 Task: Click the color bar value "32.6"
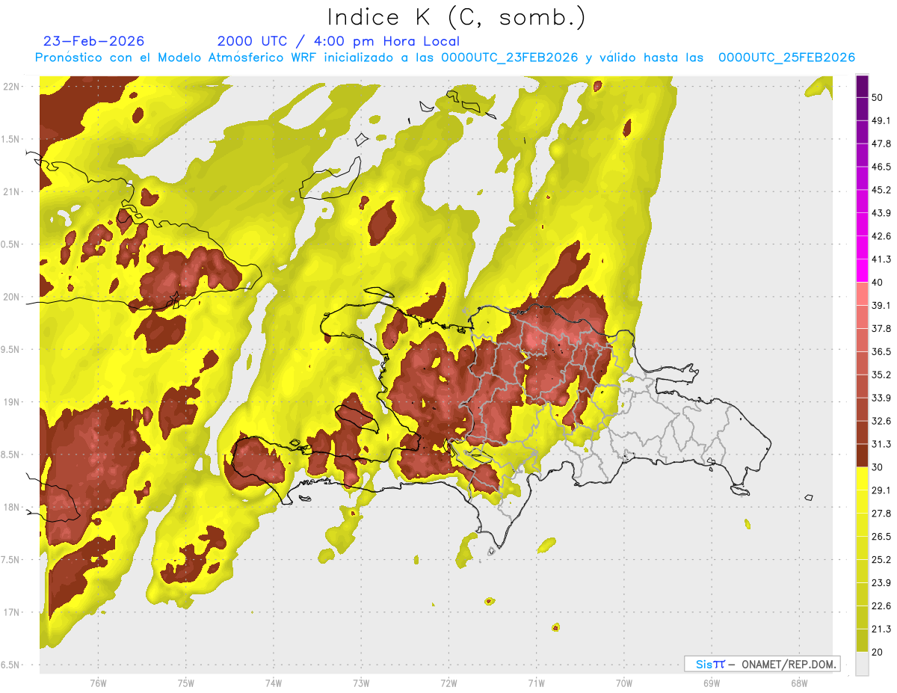click(881, 421)
